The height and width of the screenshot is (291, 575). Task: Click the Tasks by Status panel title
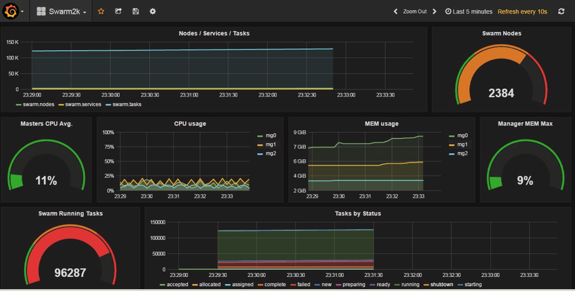click(357, 213)
